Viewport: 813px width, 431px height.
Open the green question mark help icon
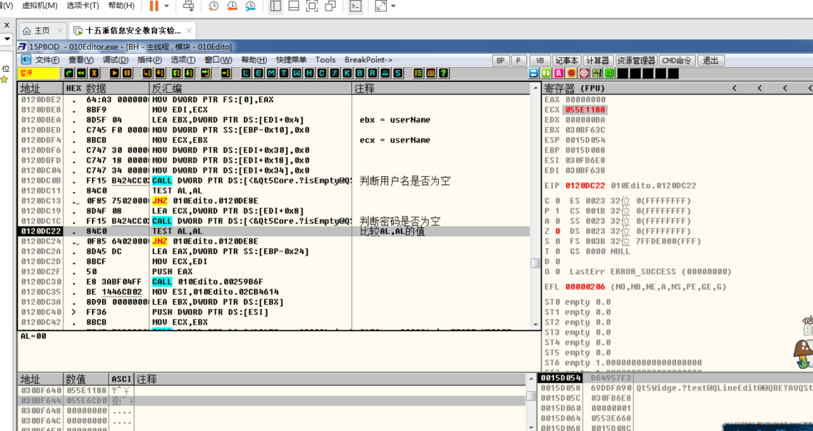coord(444,73)
